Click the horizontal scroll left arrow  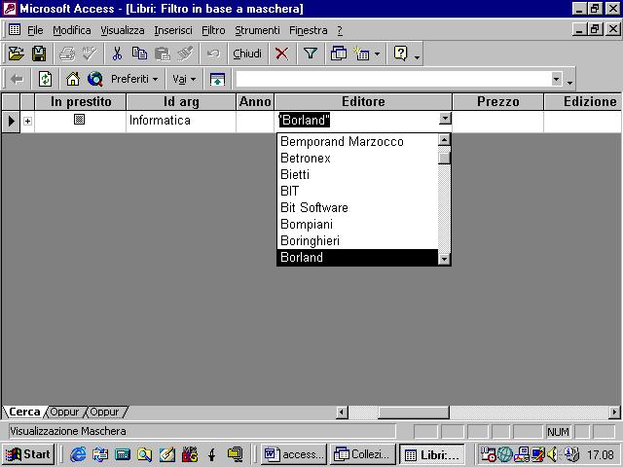click(342, 413)
